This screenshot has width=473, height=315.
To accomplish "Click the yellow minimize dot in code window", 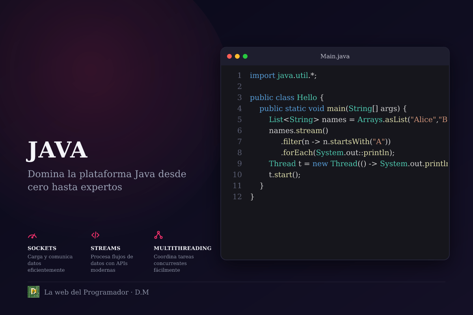I will pos(237,56).
